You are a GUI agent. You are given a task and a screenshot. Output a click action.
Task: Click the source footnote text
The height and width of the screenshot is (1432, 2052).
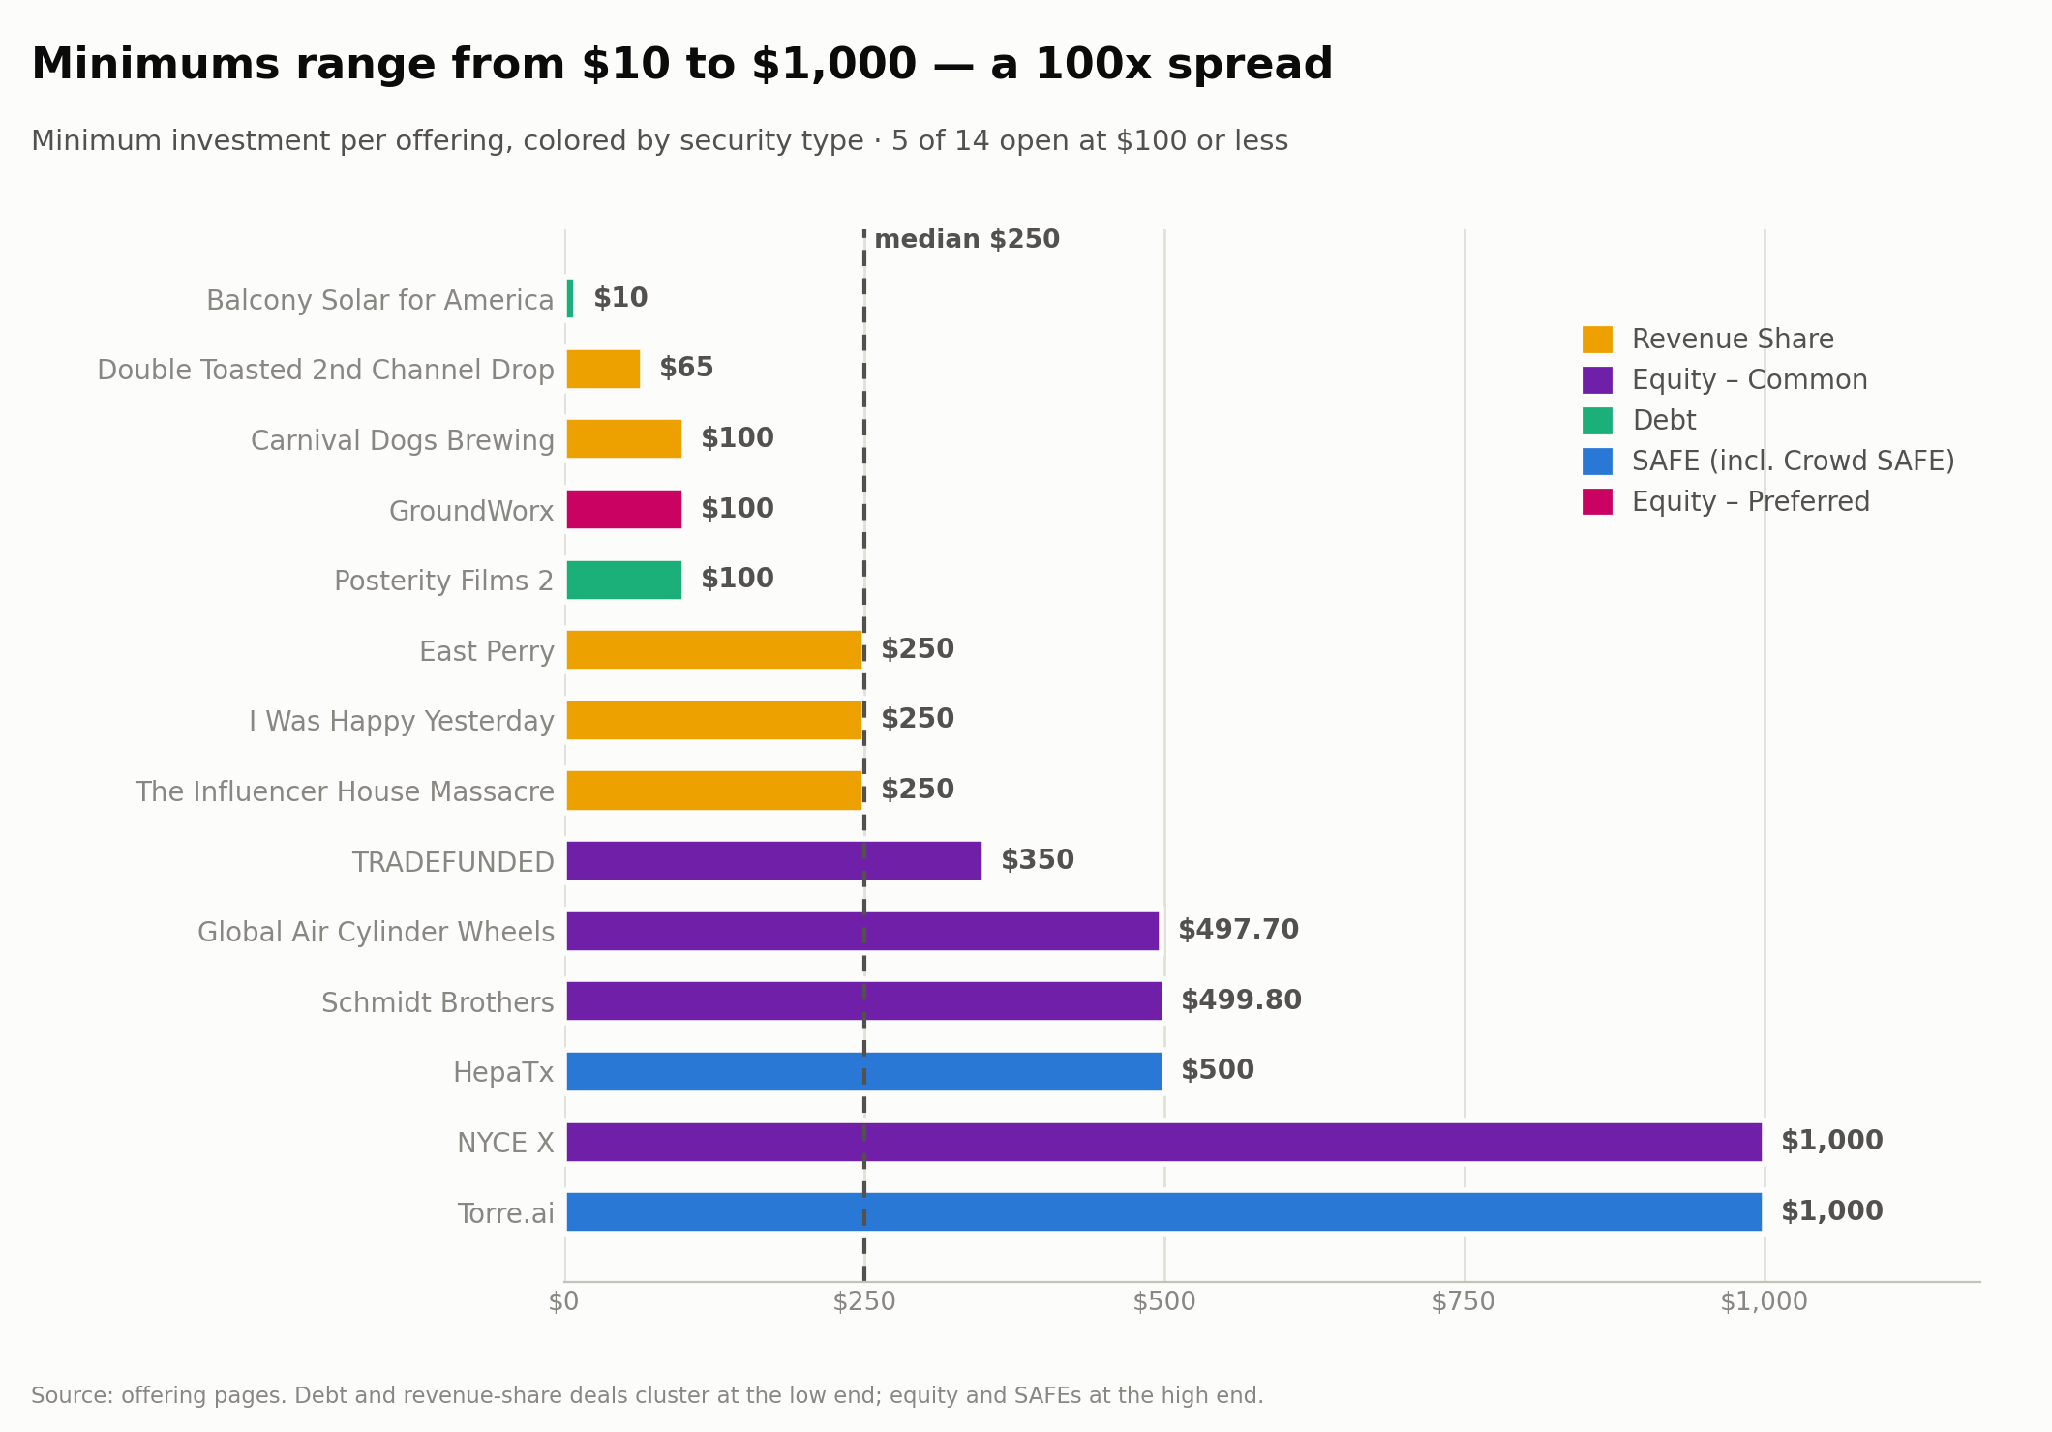(648, 1396)
